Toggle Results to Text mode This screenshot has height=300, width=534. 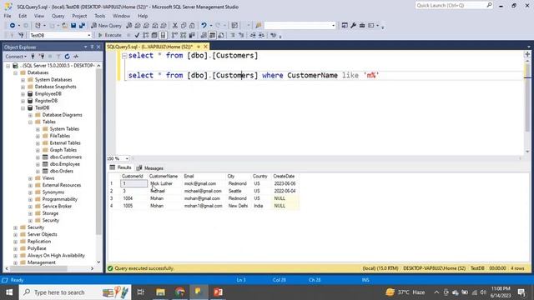pyautogui.click(x=204, y=35)
